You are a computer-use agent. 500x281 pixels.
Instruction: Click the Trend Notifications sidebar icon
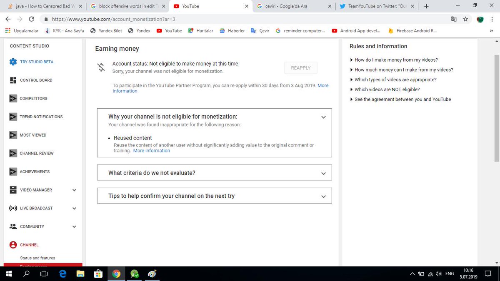12,117
